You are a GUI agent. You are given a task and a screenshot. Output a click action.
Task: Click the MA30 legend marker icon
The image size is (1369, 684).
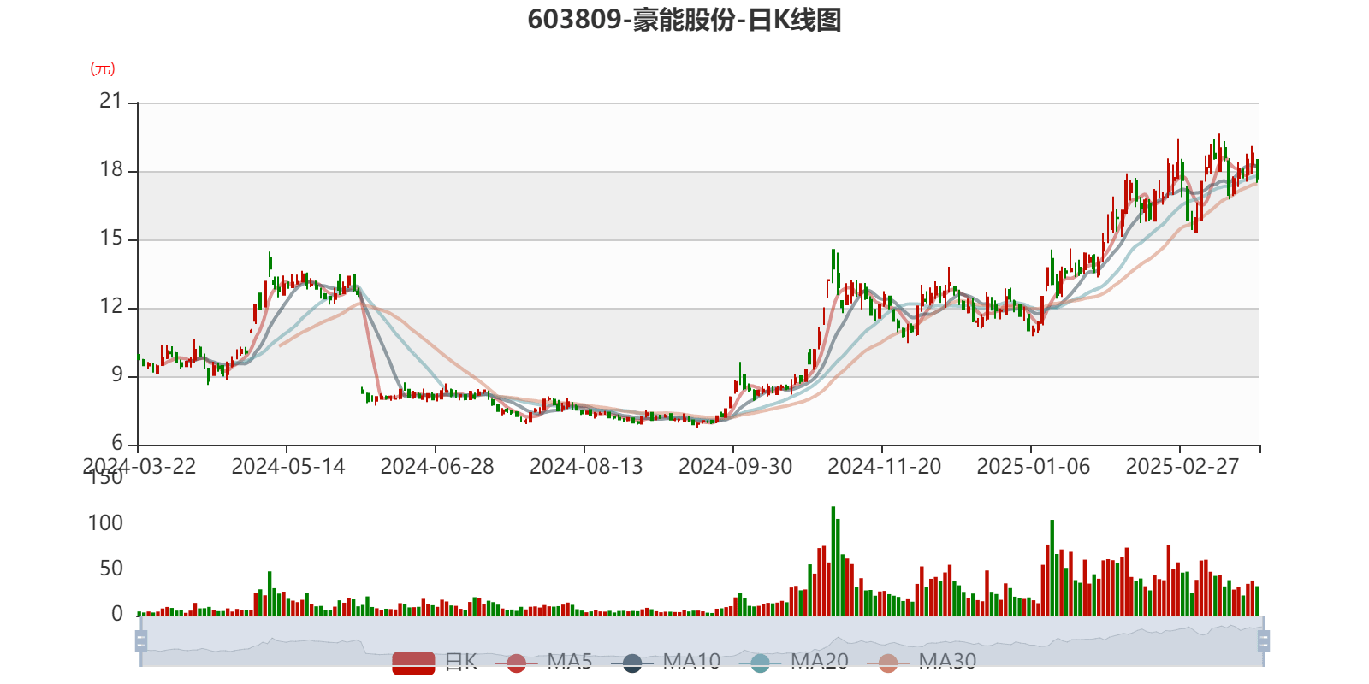coord(888,663)
